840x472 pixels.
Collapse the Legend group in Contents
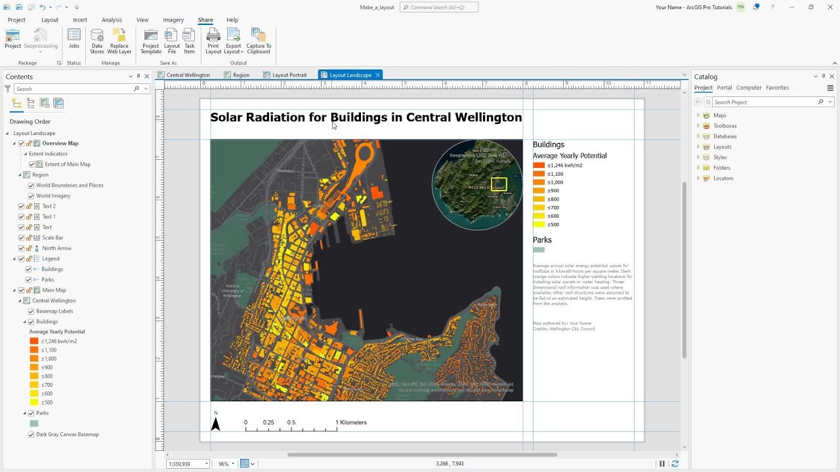(14, 259)
